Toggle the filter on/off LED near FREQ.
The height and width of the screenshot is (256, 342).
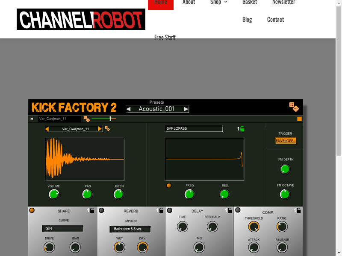[x=169, y=186]
